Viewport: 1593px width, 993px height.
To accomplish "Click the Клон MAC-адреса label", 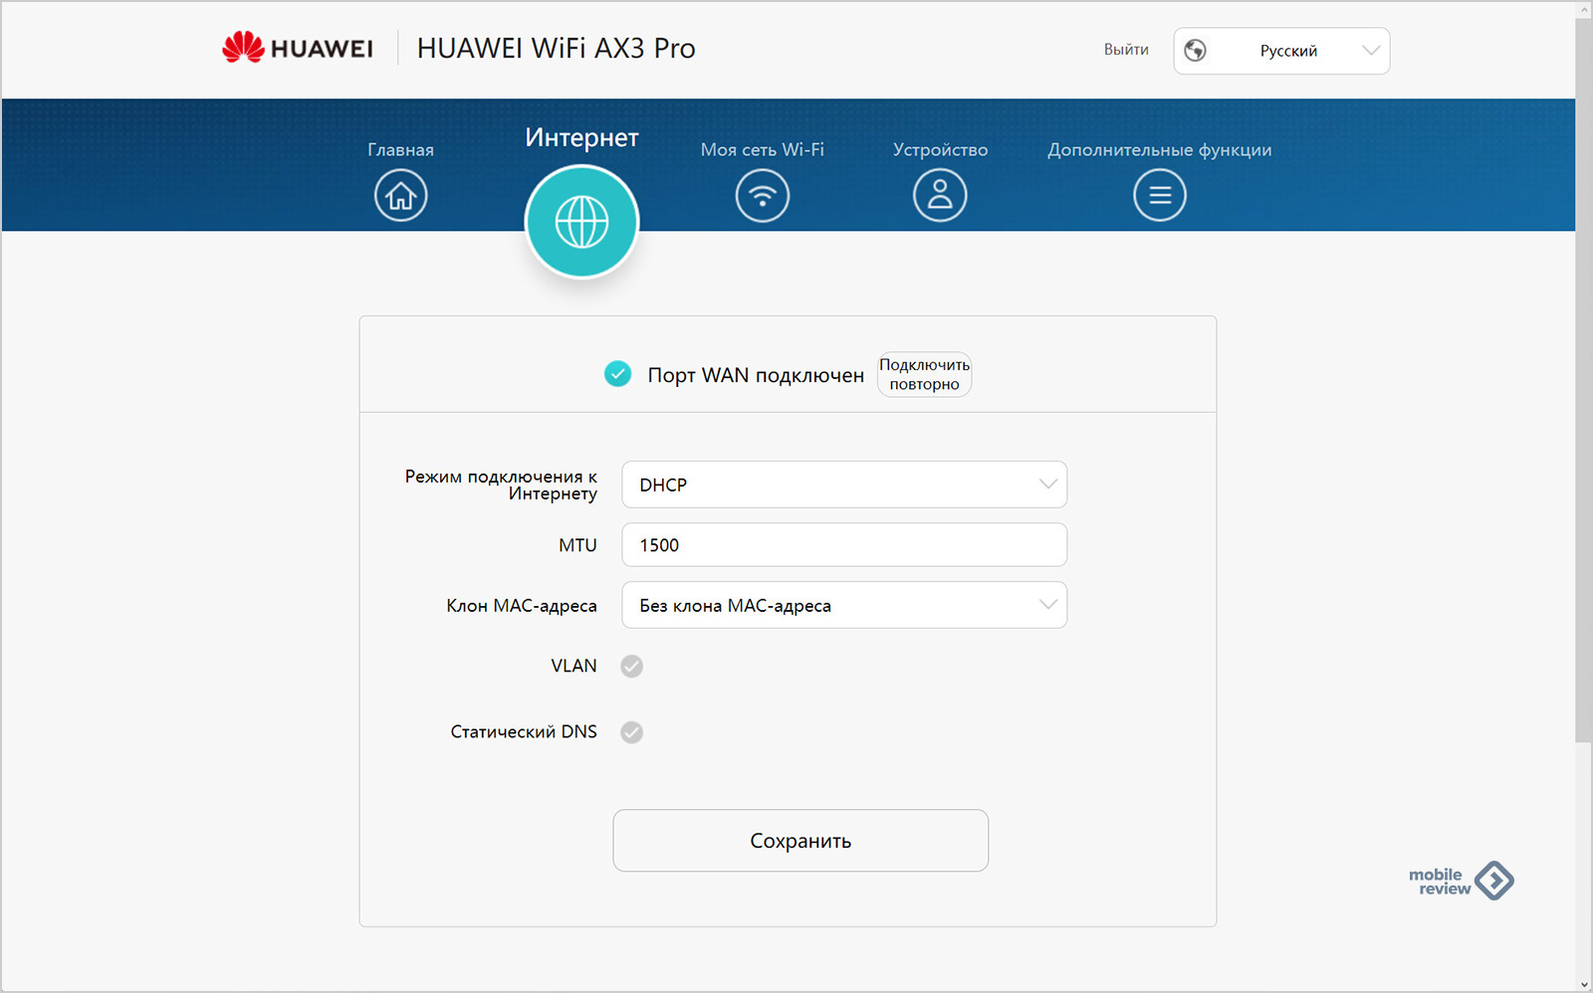I will [522, 606].
